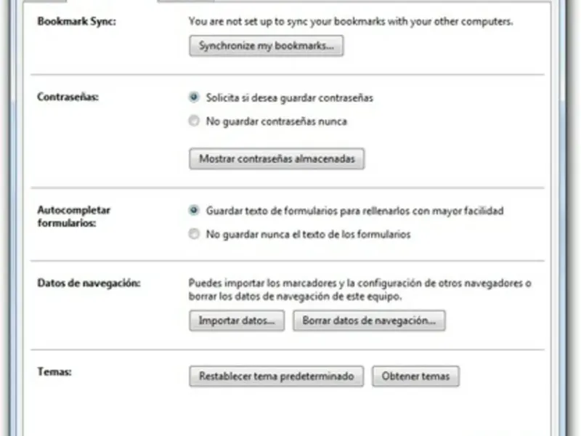
Task: Click the label text 'rellenarlos con mayor facilidad'
Action: tap(435, 211)
